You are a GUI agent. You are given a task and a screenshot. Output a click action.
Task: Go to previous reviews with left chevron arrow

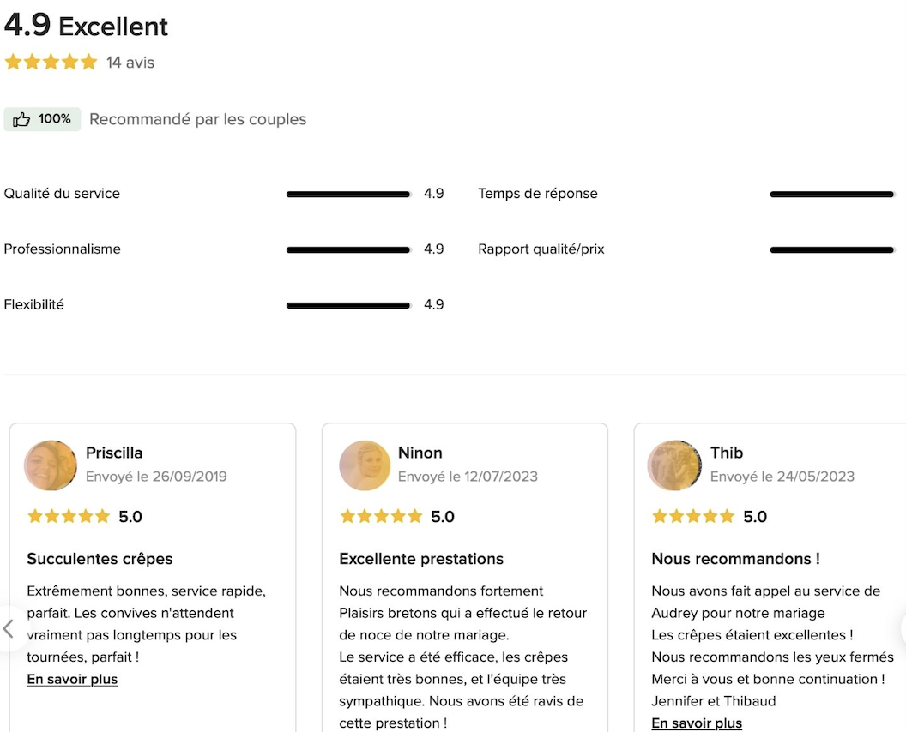[x=9, y=628]
